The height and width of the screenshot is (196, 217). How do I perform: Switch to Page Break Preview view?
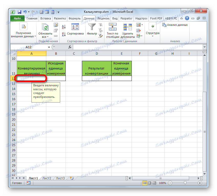coord(154,183)
